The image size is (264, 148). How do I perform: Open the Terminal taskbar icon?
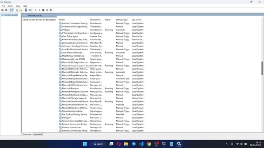pyautogui.click(x=164, y=144)
